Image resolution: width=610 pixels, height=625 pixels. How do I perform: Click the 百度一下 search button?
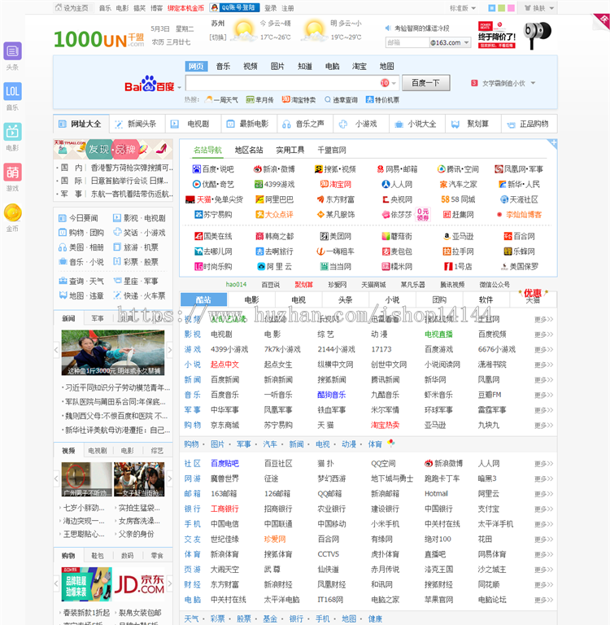tap(425, 83)
